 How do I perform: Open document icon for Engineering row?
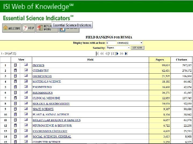15,87
